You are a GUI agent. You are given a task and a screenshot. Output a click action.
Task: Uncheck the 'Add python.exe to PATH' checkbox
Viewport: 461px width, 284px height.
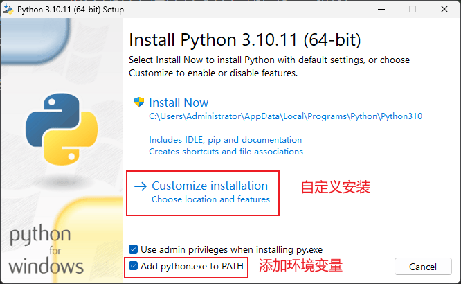click(x=134, y=266)
